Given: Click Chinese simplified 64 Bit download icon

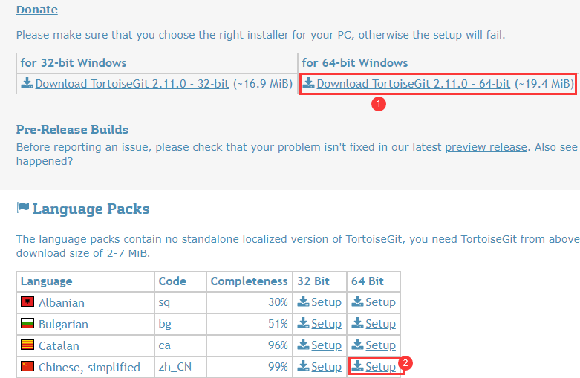Looking at the screenshot, I should (x=357, y=366).
